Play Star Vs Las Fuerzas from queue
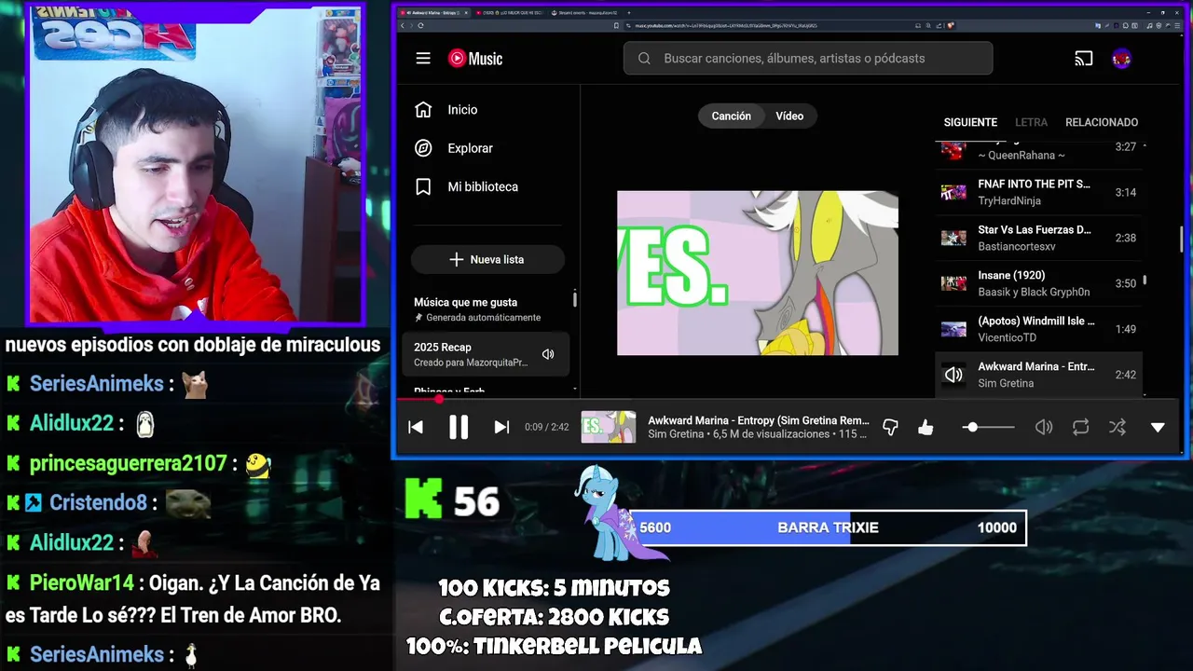 click(x=1038, y=238)
